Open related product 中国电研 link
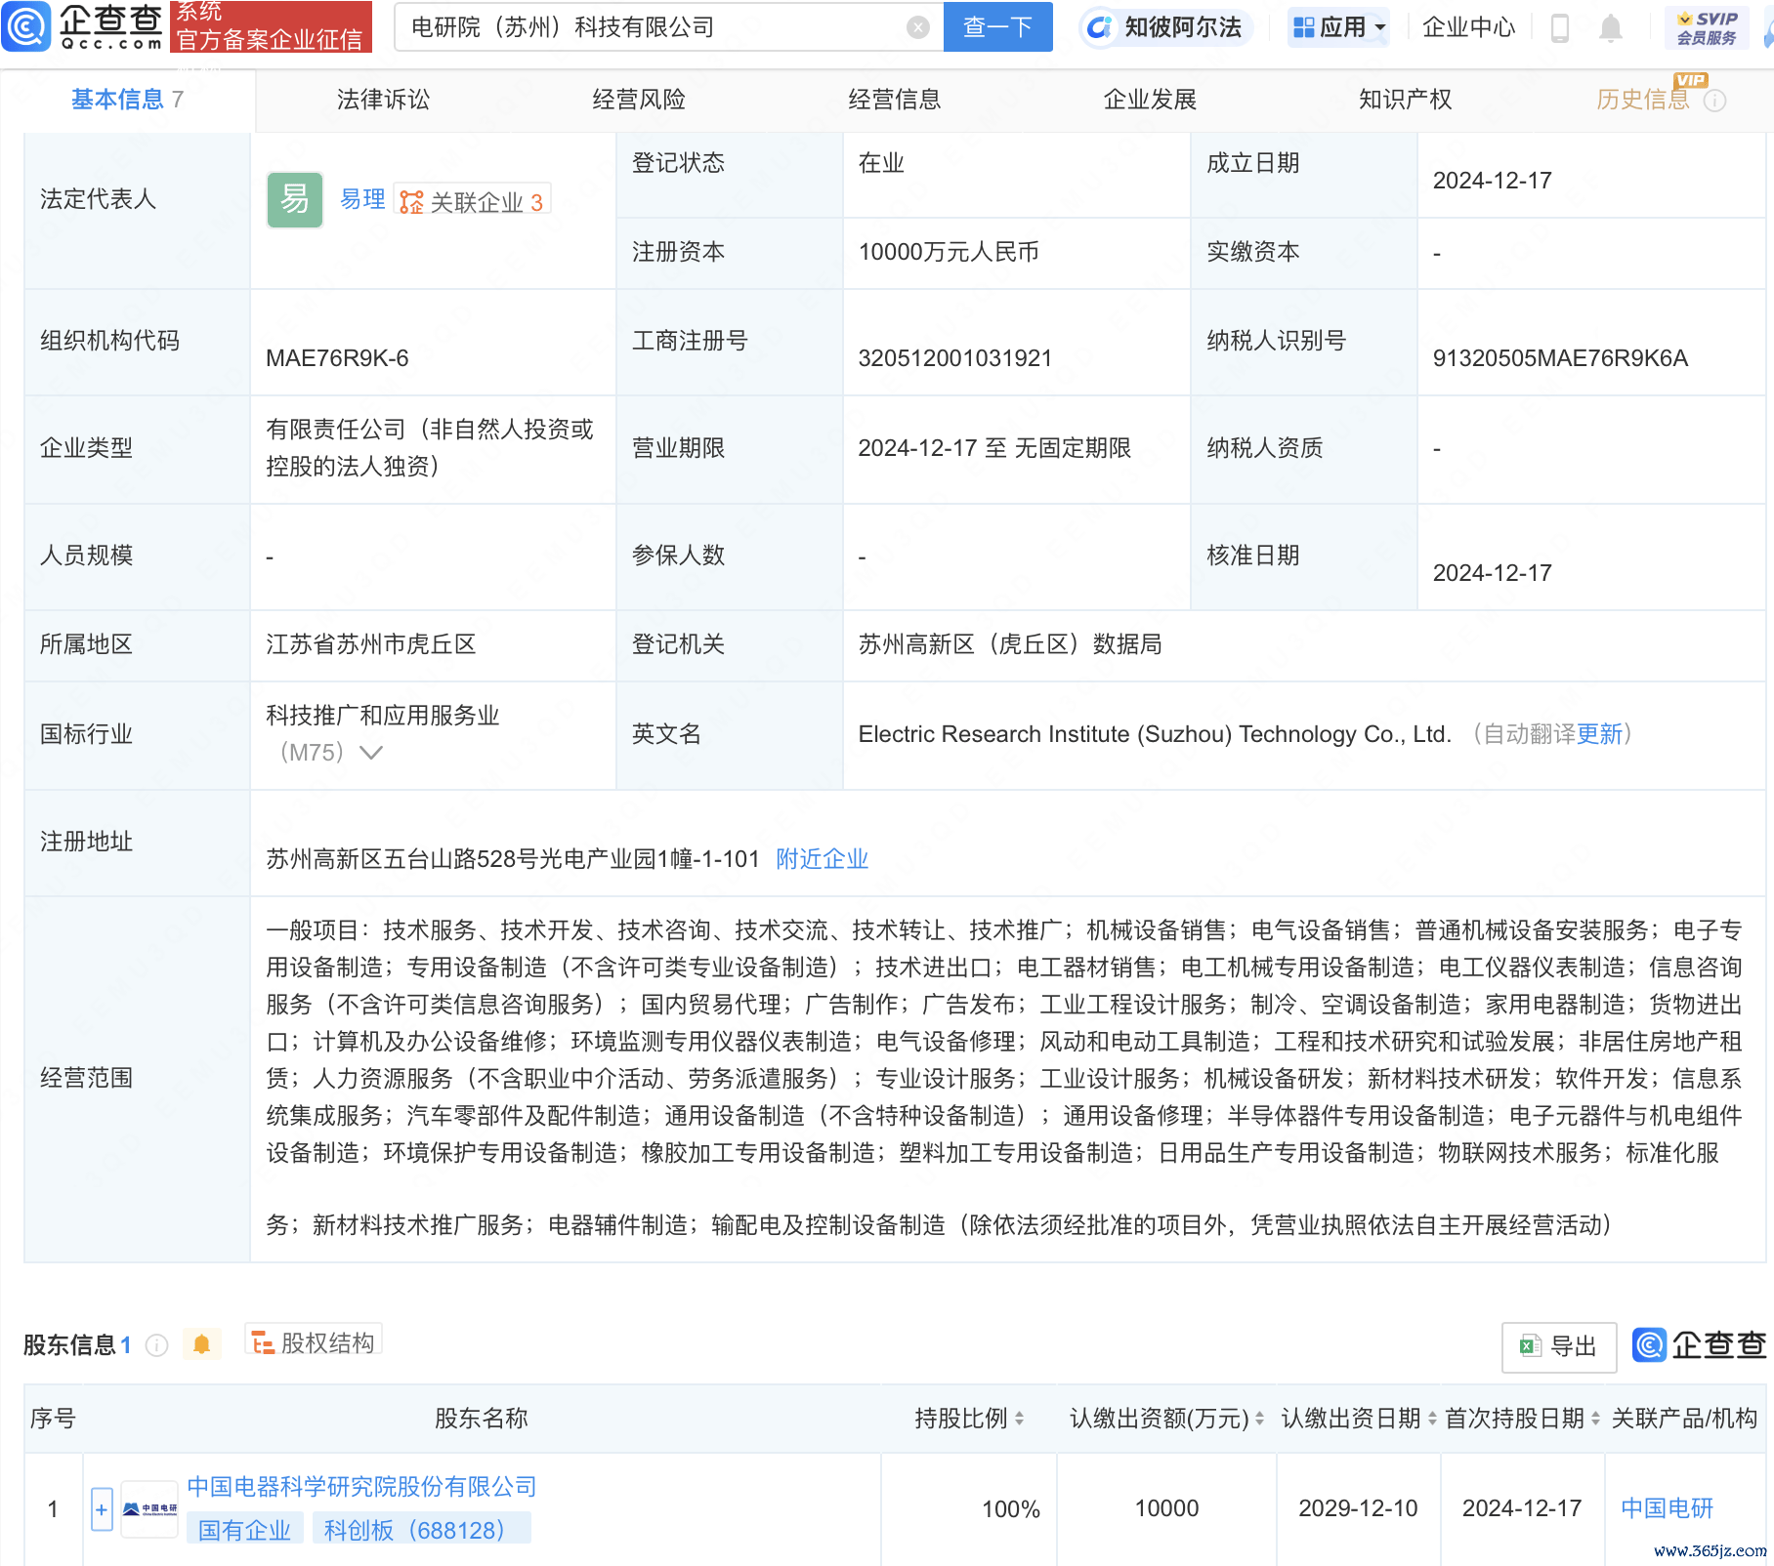The width and height of the screenshot is (1774, 1566). (x=1667, y=1508)
